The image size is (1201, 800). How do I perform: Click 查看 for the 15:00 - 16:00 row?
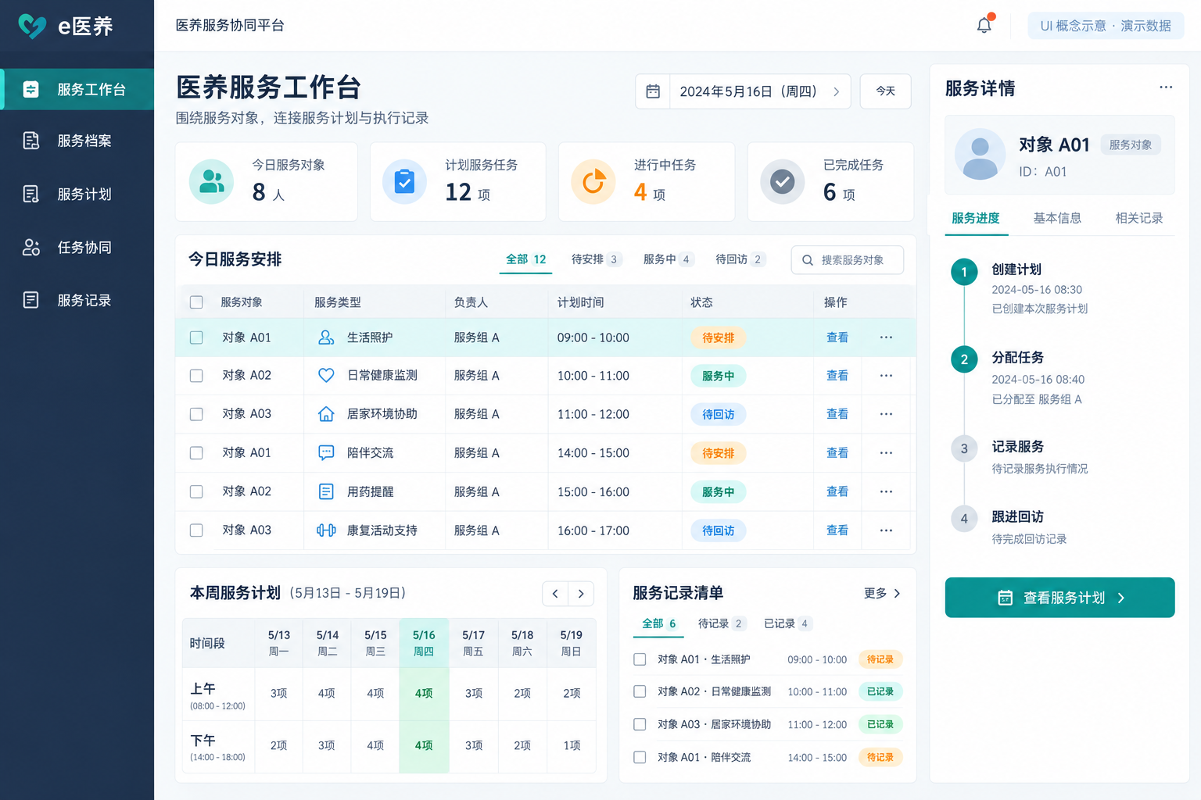(x=837, y=491)
